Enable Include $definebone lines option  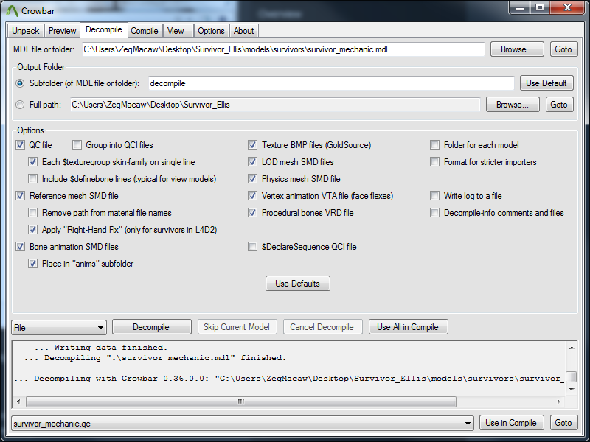(x=32, y=179)
